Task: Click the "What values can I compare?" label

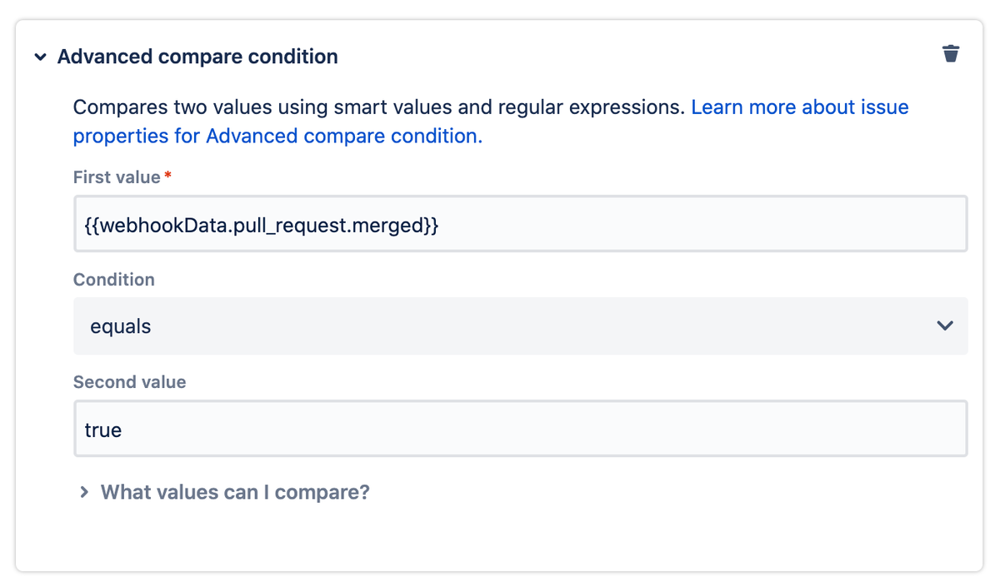Action: coord(235,492)
